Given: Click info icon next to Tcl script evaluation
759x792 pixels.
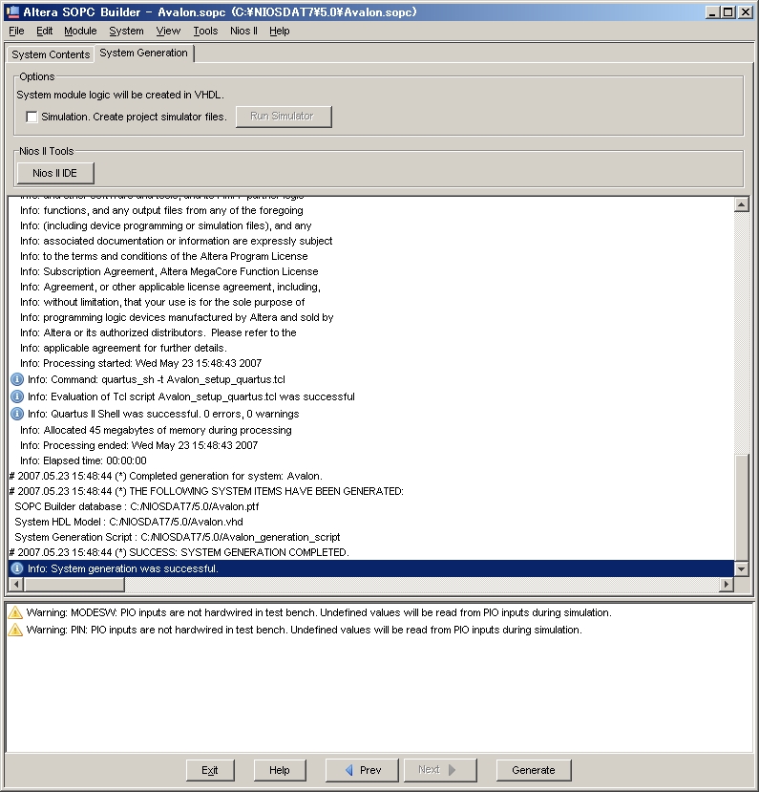Looking at the screenshot, I should click(x=16, y=396).
